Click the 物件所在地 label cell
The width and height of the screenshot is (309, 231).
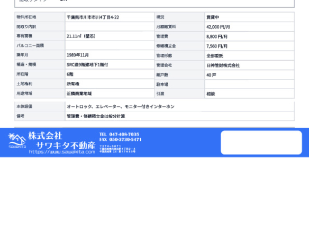point(40,17)
